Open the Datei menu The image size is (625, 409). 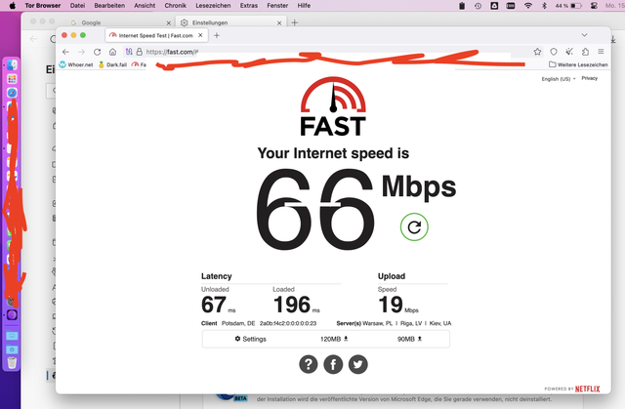(x=77, y=6)
